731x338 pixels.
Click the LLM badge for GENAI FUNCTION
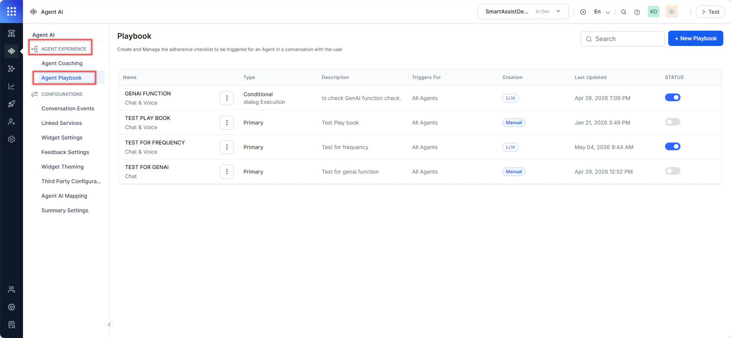[x=510, y=98]
